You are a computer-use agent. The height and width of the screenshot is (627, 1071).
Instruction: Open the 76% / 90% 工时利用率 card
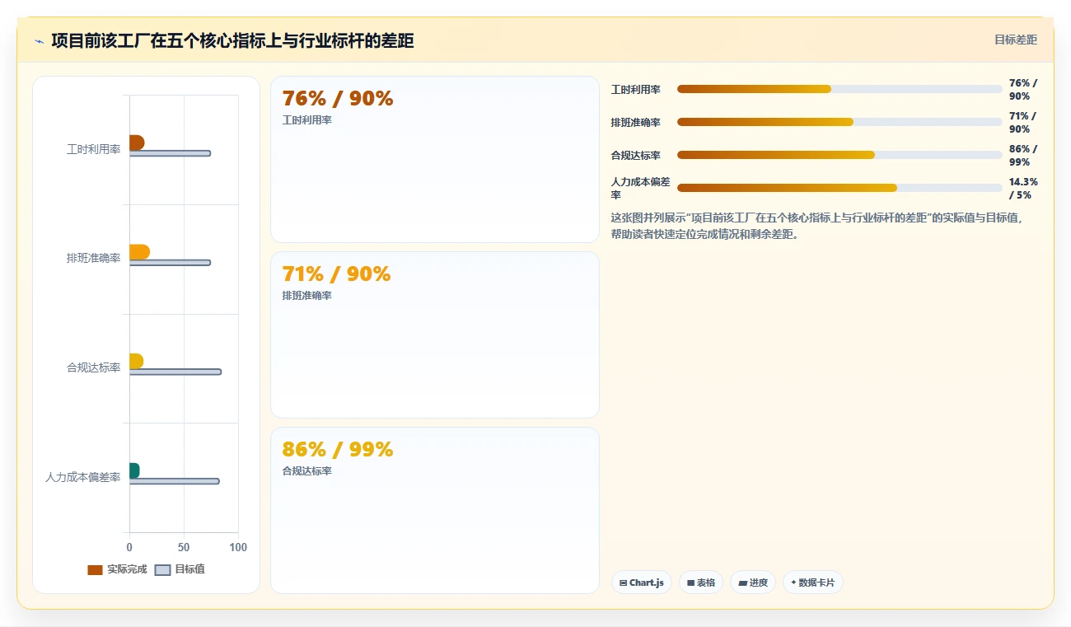[x=434, y=159]
